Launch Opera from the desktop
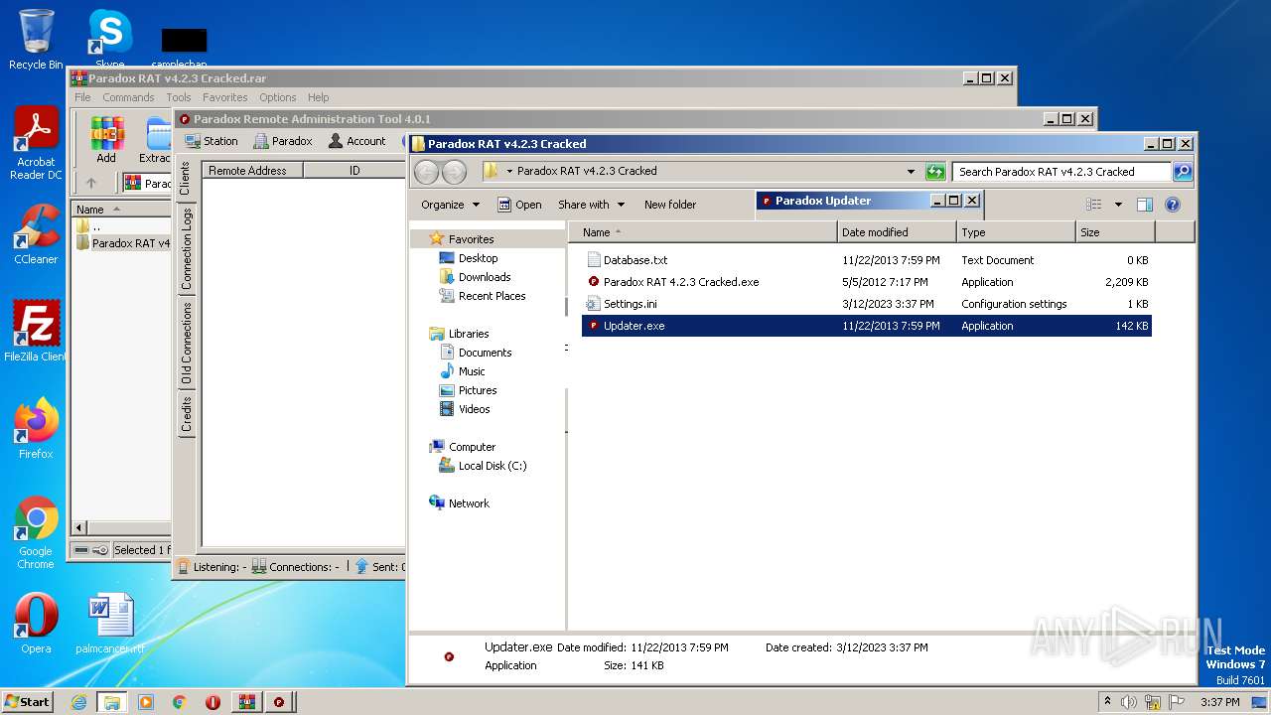The width and height of the screenshot is (1271, 715). coord(36,624)
